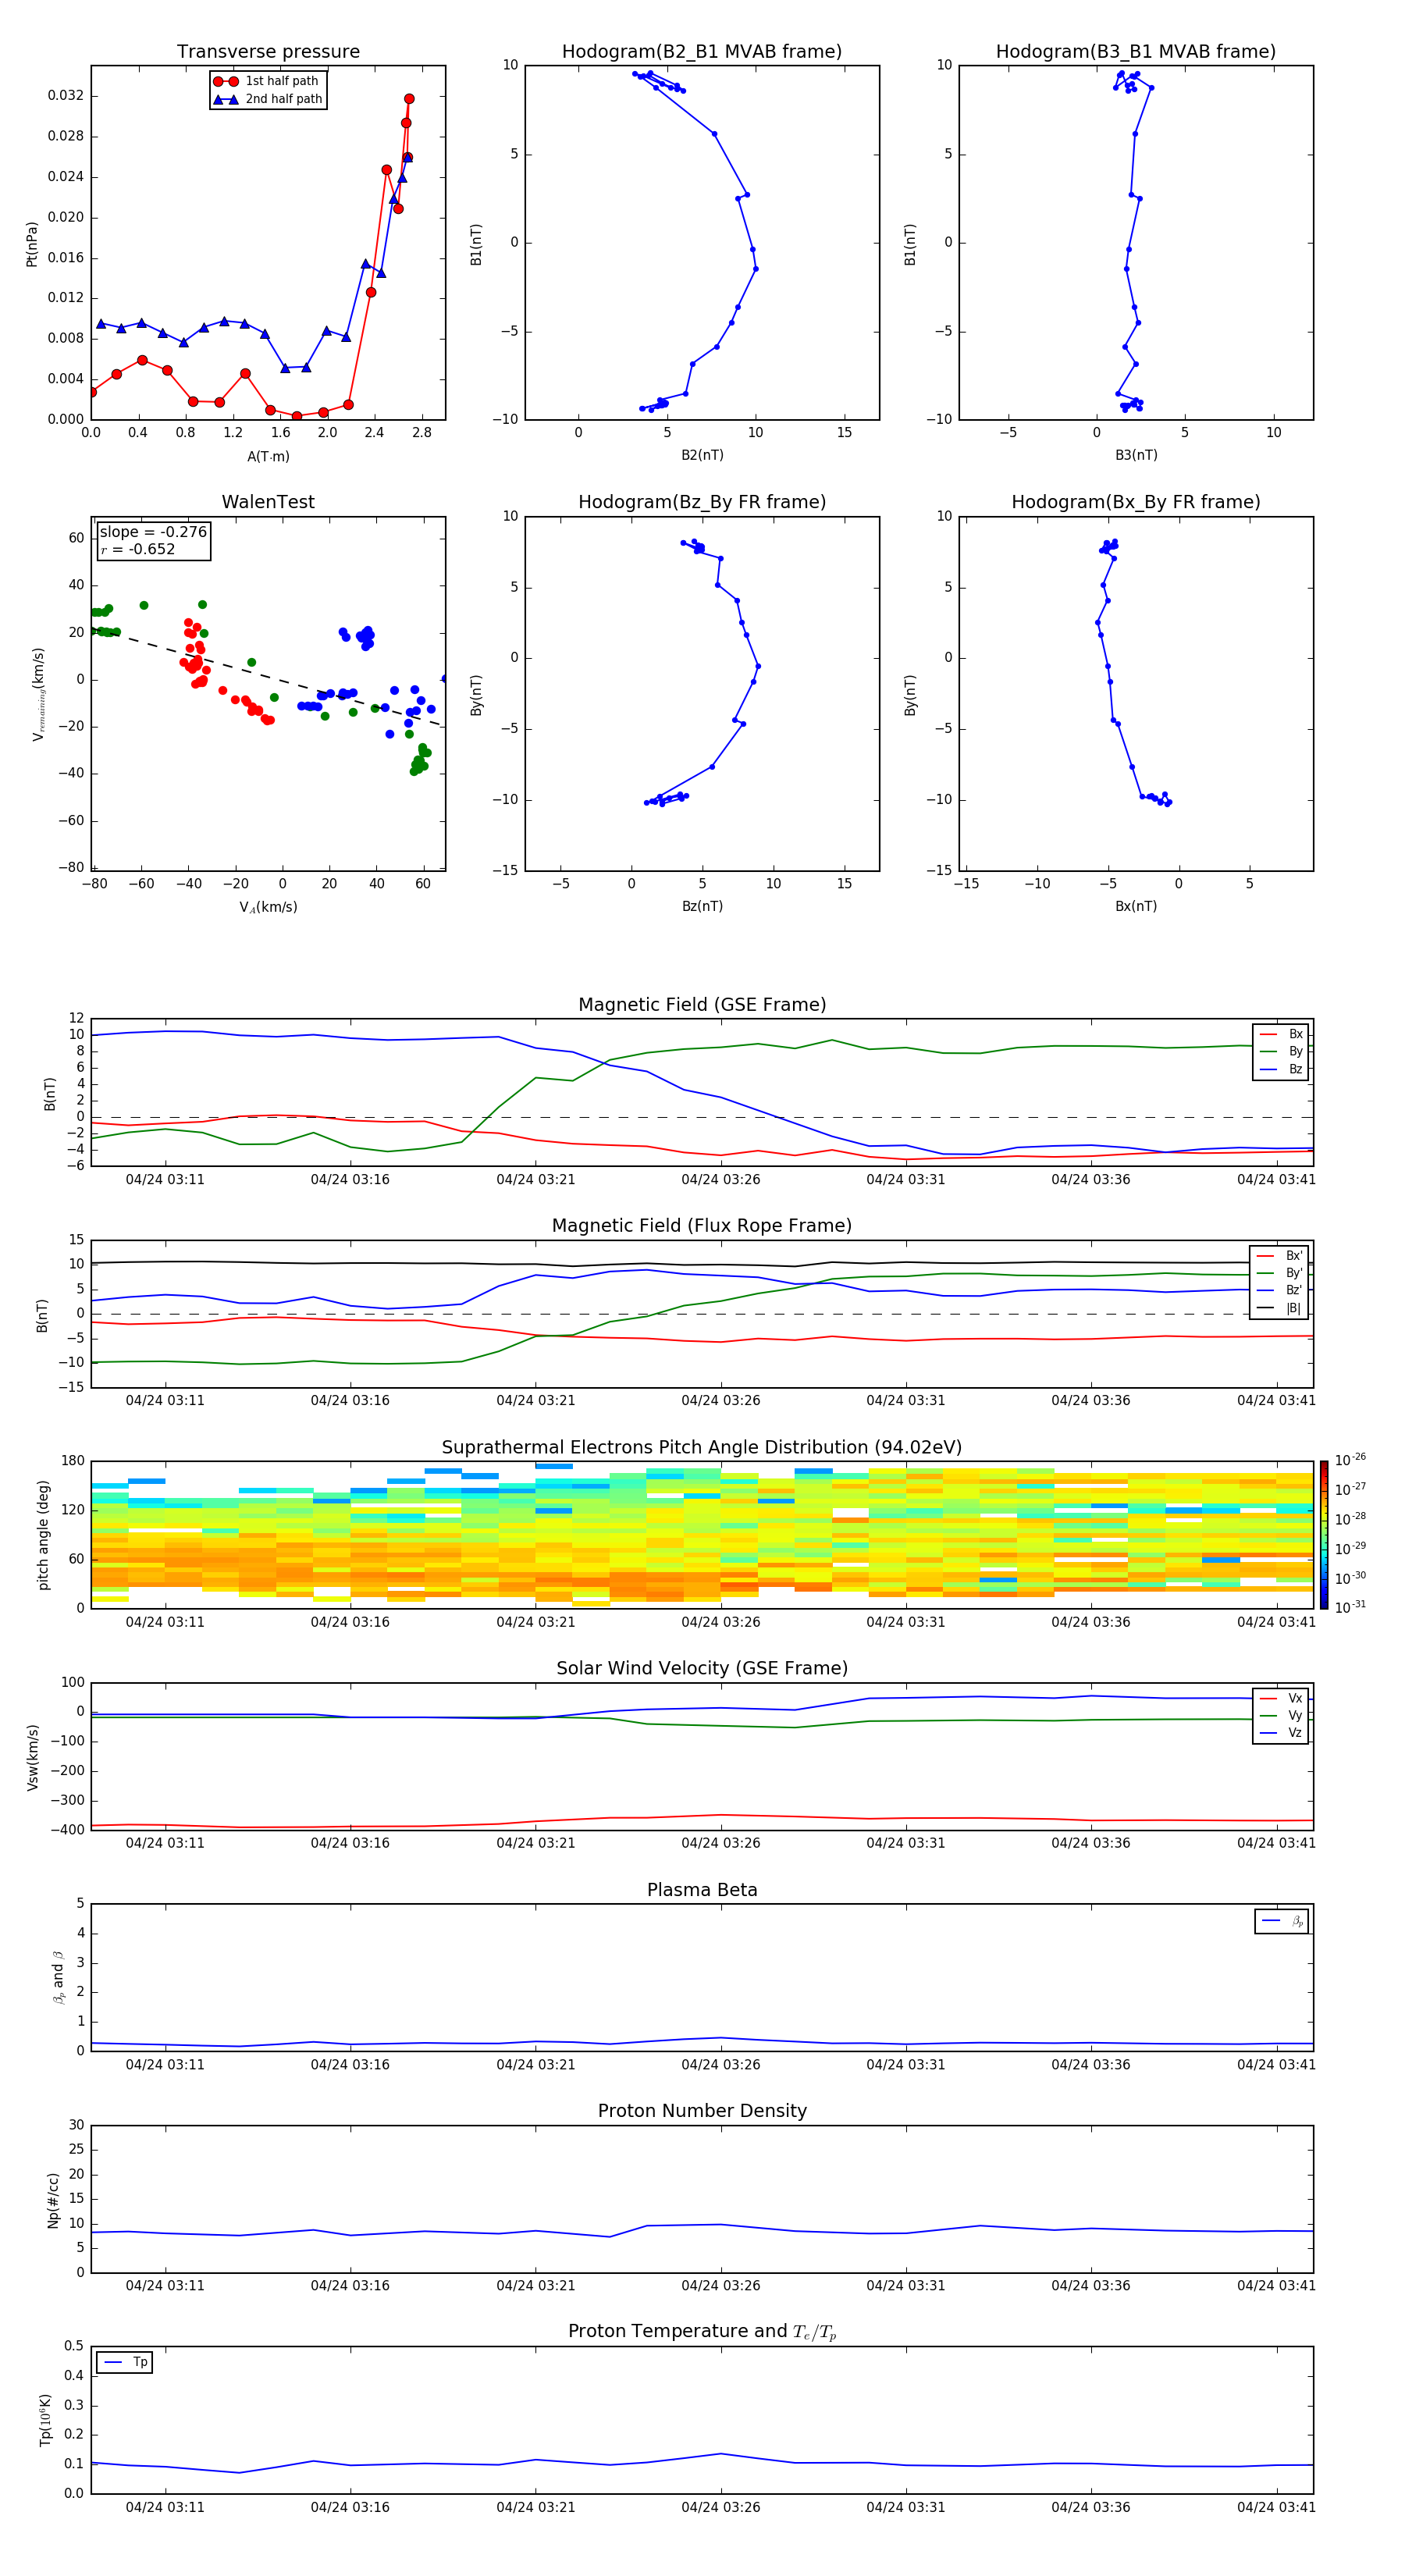Click the 'WalenTest' plot title
Image resolution: width=1405 pixels, height=2576 pixels.
268,502
